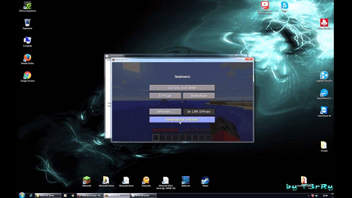This screenshot has width=352, height=198.
Task: Click Chrome icon in taskbar
Action: 73,196
